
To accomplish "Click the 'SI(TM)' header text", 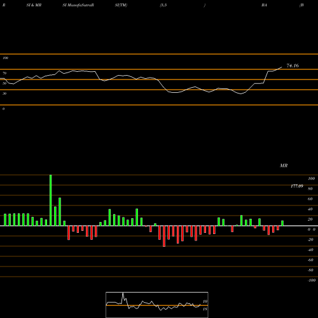I will 121,5.
